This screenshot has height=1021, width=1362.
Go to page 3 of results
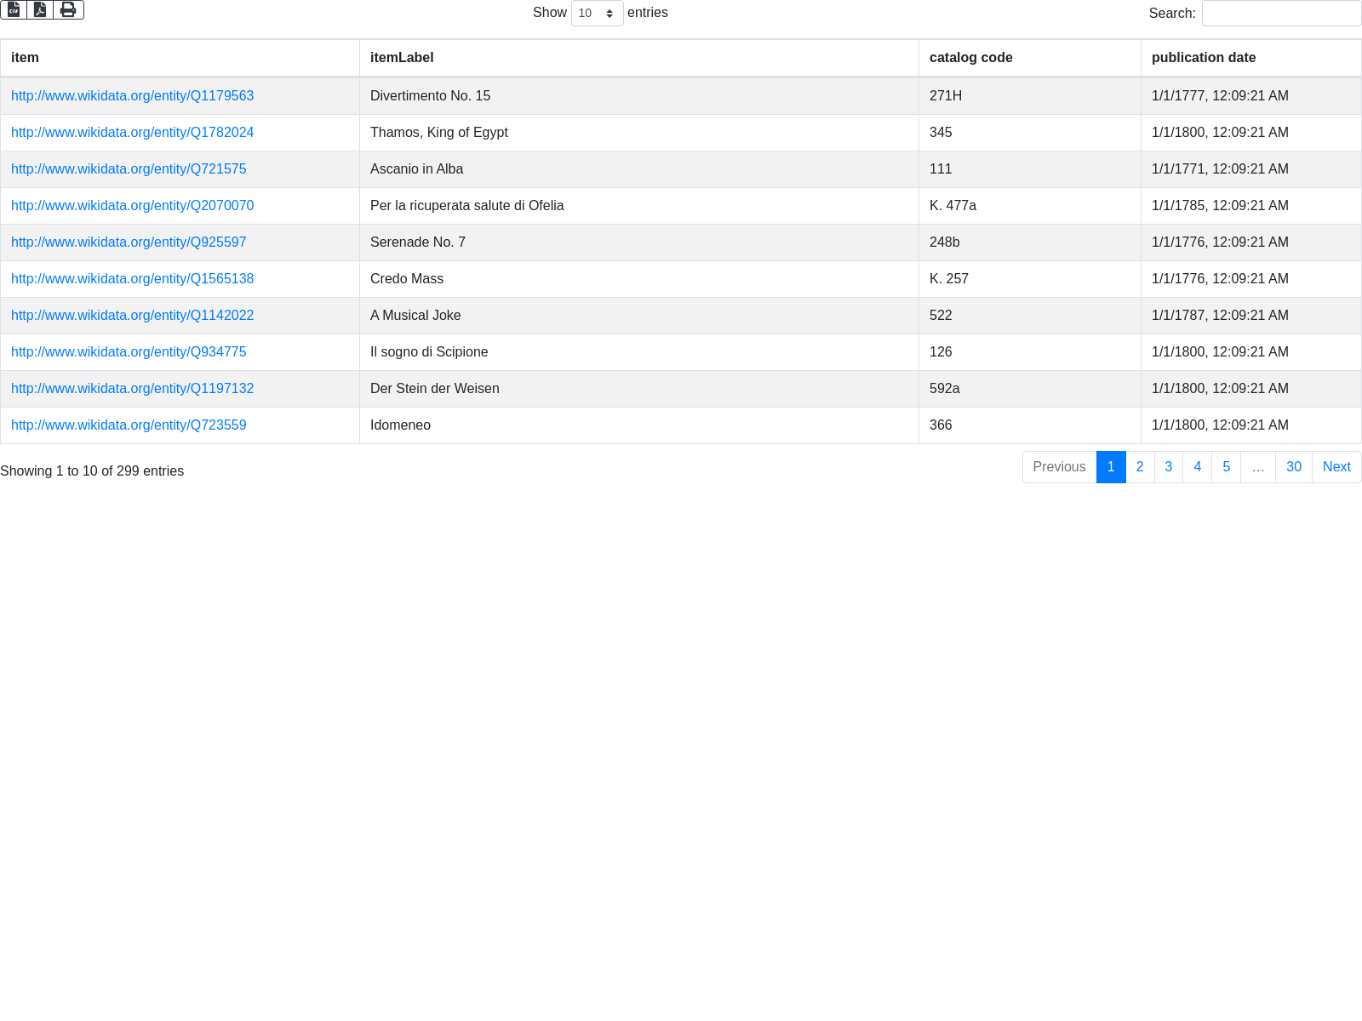coord(1169,467)
